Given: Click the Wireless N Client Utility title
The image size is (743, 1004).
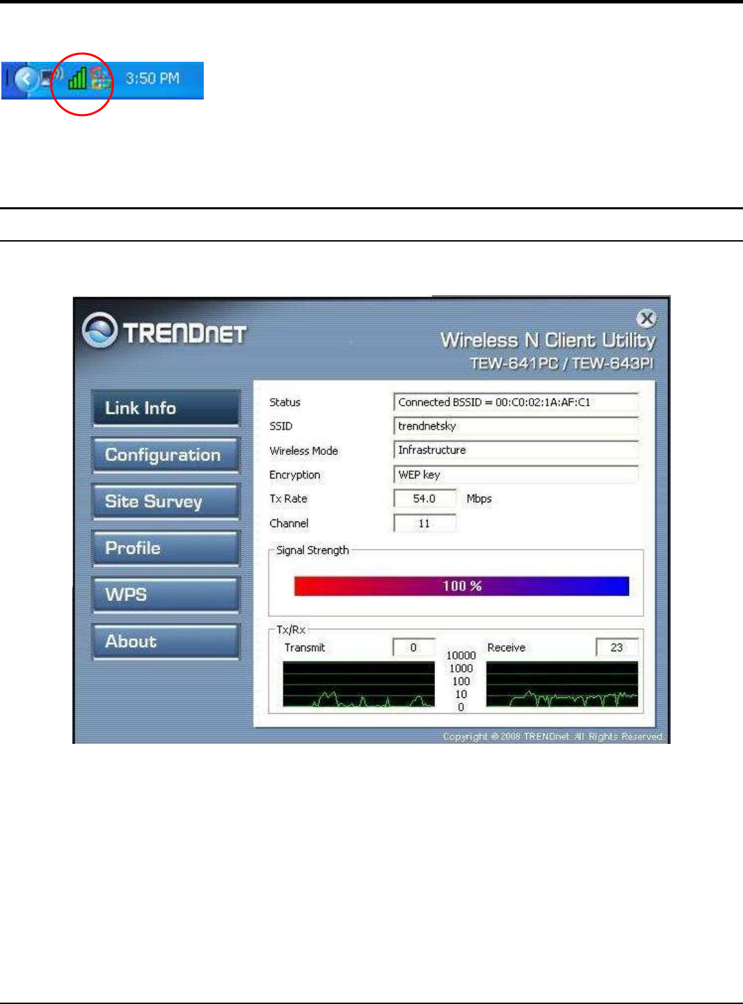Looking at the screenshot, I should pos(548,340).
